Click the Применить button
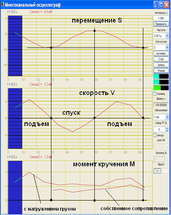This screenshot has width=171, height=215. pyautogui.click(x=161, y=24)
